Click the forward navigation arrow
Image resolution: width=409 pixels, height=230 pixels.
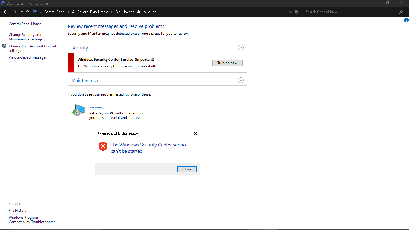pyautogui.click(x=14, y=12)
